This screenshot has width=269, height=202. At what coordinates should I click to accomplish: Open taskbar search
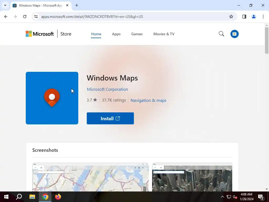pos(19,197)
